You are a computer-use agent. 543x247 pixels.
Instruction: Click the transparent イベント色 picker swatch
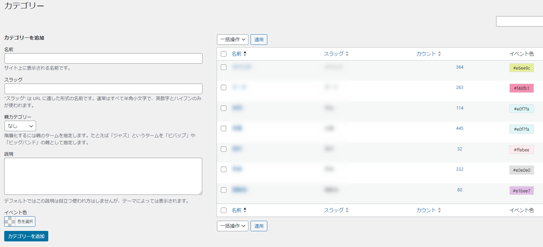pos(10,221)
